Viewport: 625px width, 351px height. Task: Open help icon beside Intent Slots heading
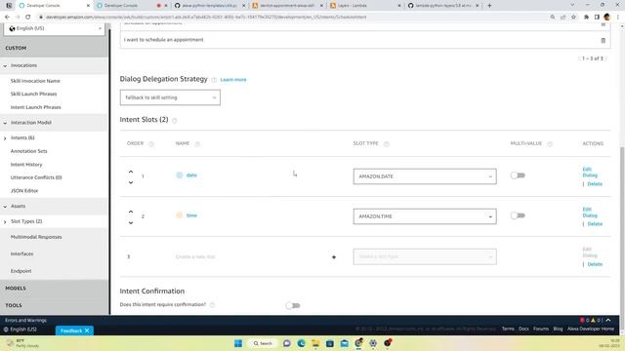click(175, 120)
